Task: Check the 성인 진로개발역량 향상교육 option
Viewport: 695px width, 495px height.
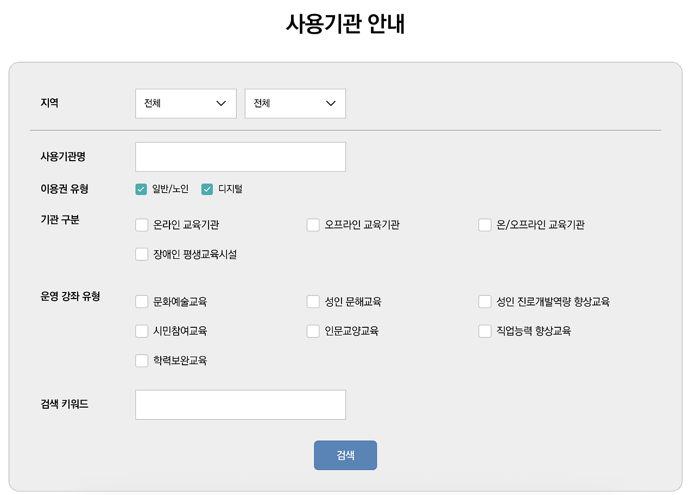Action: (x=484, y=301)
